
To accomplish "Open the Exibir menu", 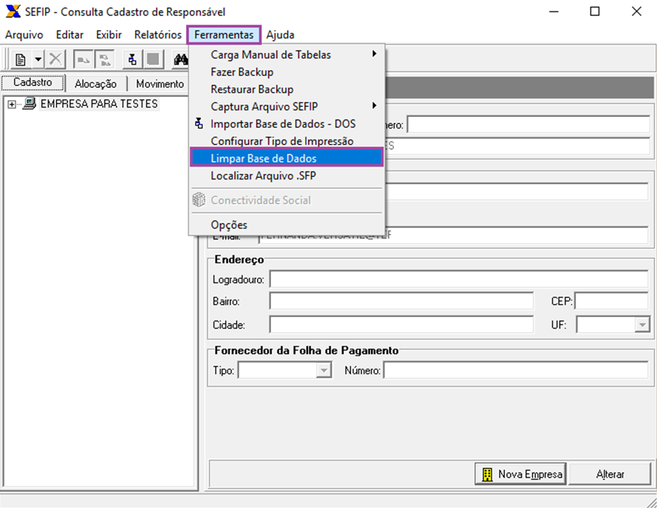I will pyautogui.click(x=108, y=35).
